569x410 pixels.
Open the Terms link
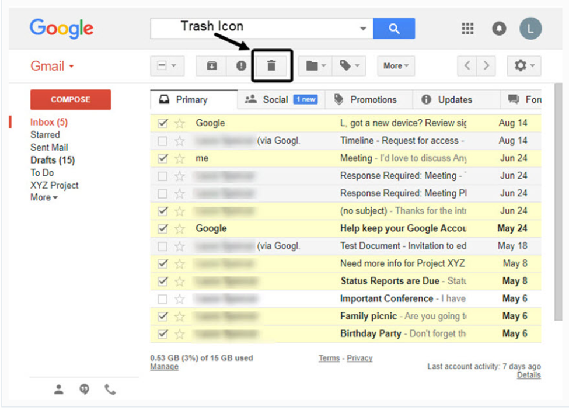[329, 358]
